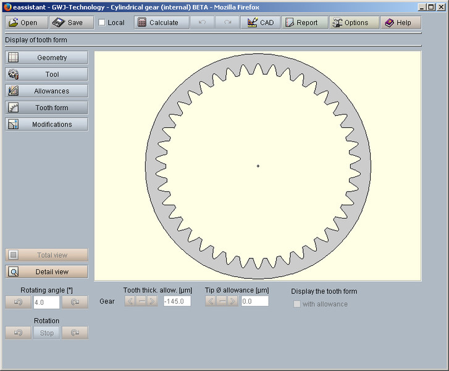Rotate gear counter-clockwise using rotating angle arrow
Image resolution: width=449 pixels, height=371 pixels.
18,302
